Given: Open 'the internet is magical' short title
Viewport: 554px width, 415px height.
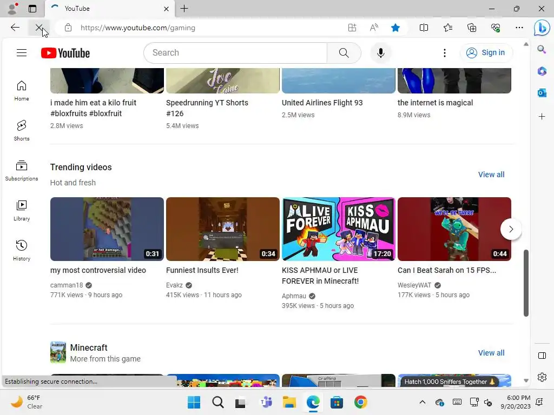Looking at the screenshot, I should tap(436, 103).
